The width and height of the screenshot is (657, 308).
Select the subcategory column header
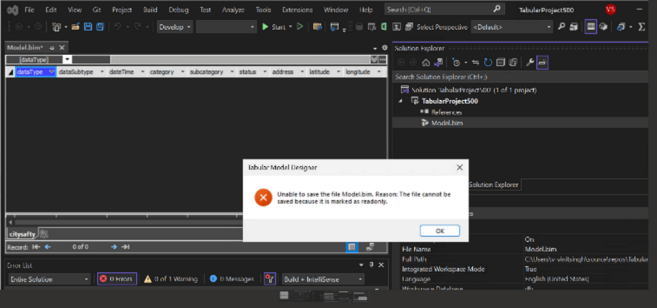[207, 72]
